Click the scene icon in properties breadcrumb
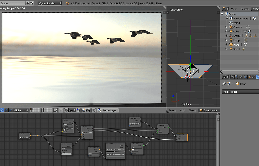The image size is (259, 166). click(x=229, y=84)
